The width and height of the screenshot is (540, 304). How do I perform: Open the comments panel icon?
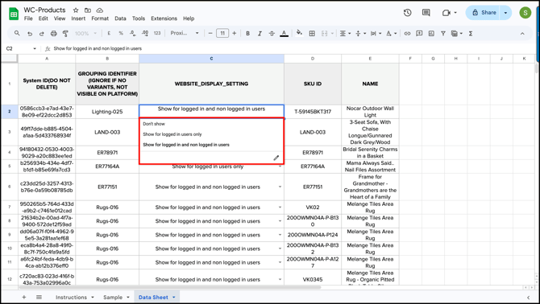click(x=426, y=13)
